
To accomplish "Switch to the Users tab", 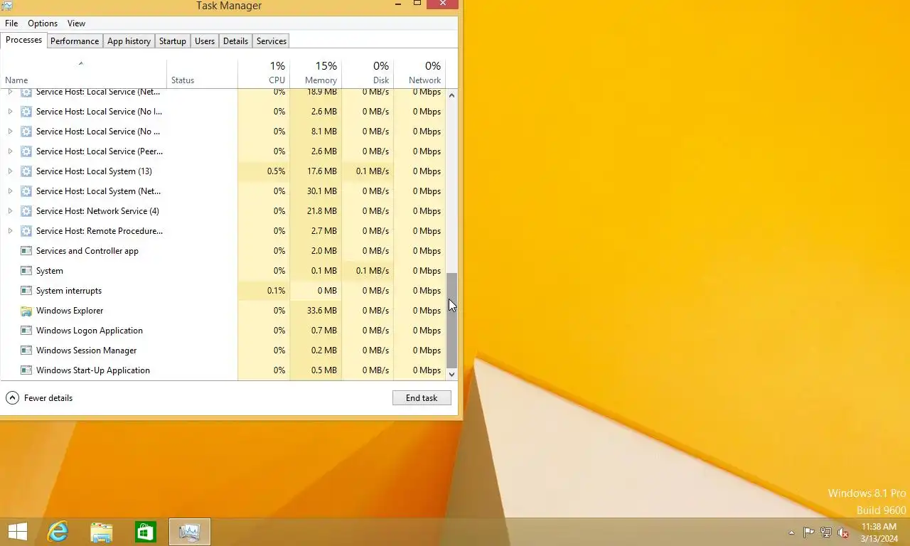I will click(205, 41).
